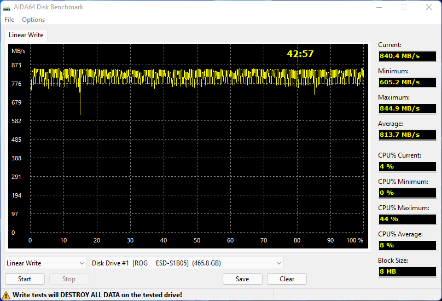Click the 873 value on the graph axis
This screenshot has width=442, height=301.
tap(16, 65)
